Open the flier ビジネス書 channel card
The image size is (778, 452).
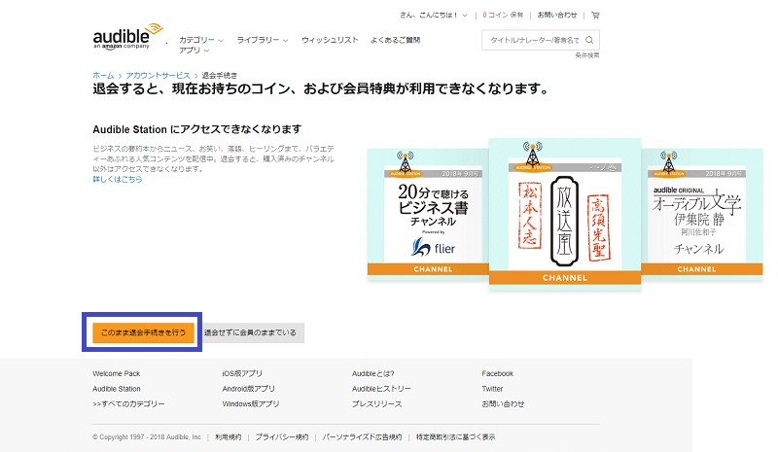[x=428, y=215]
